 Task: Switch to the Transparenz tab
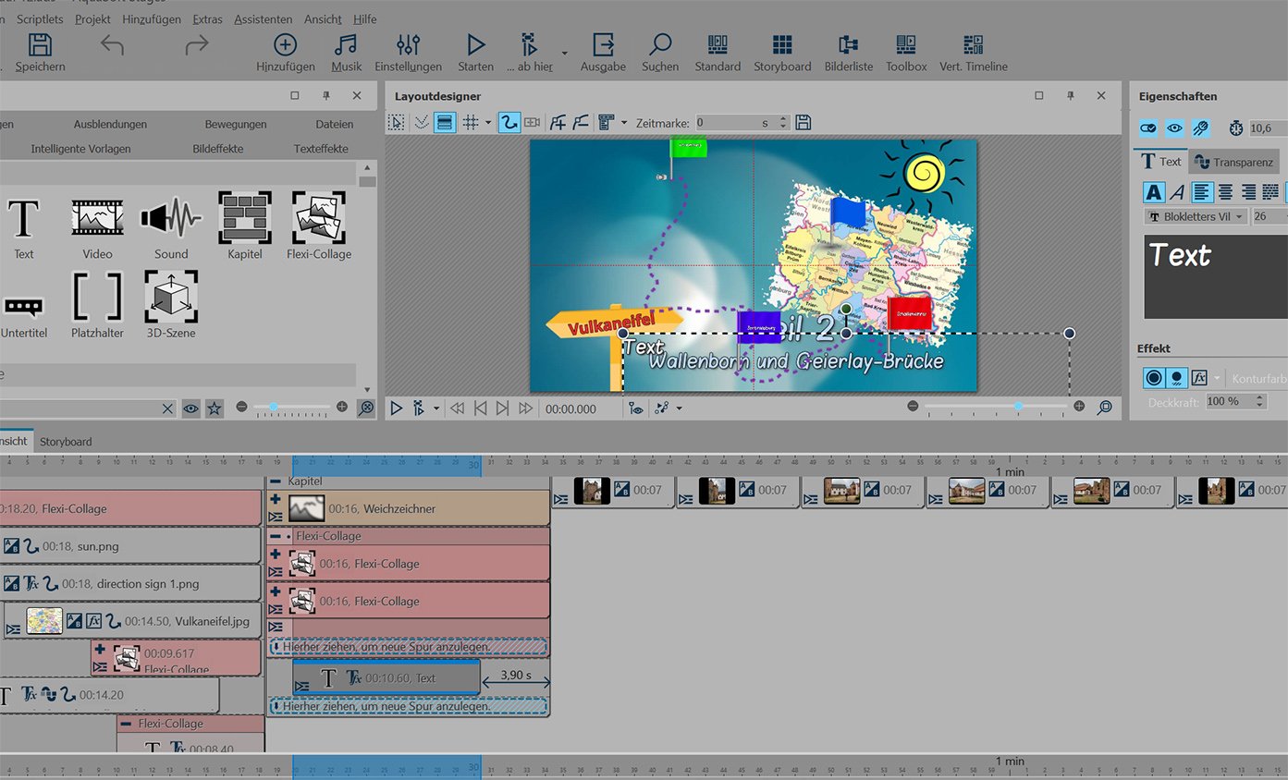(x=1233, y=162)
